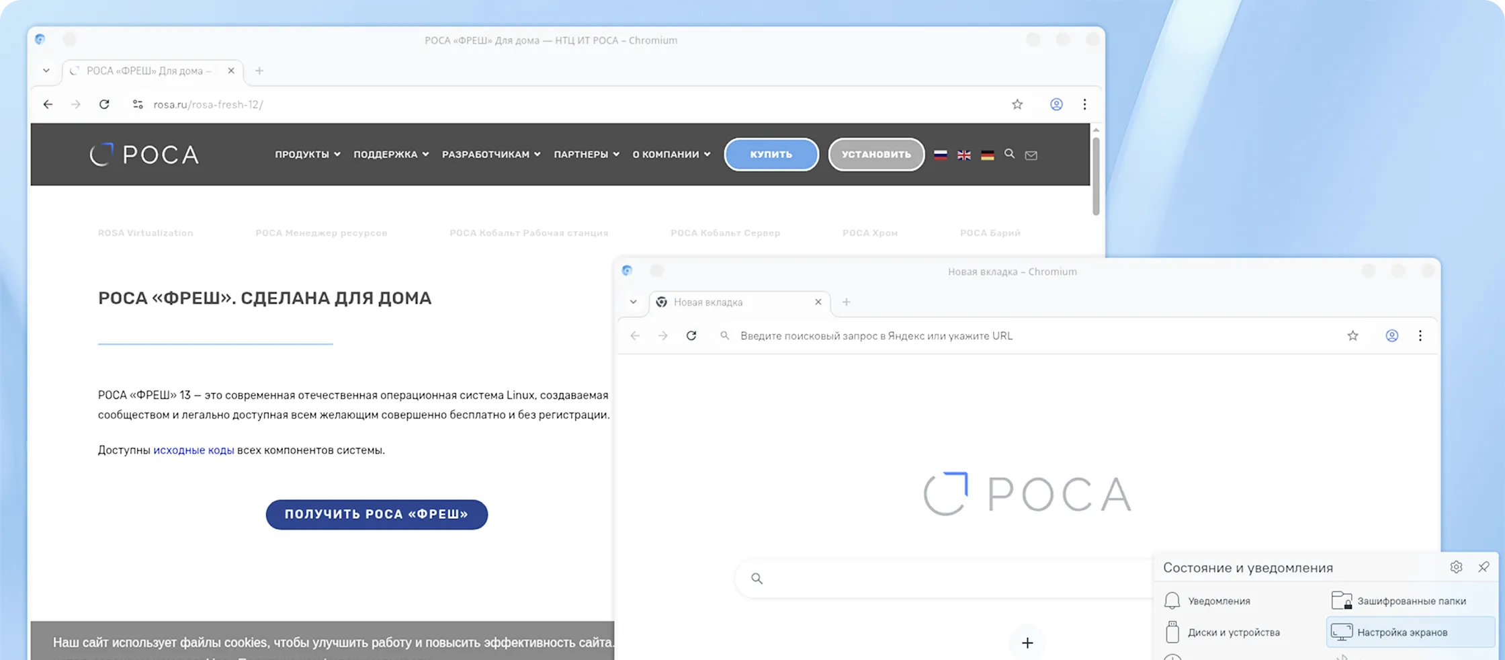Expand the ПРОДУКТЫ menu
Image resolution: width=1505 pixels, height=660 pixels.
coord(308,155)
